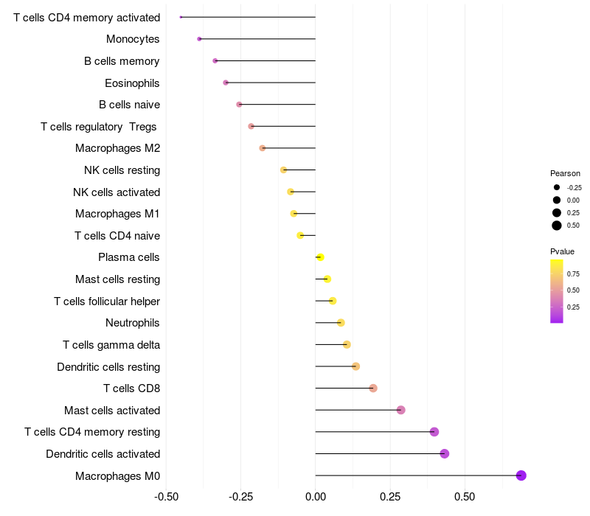
Task: Click the Mast cells activated data point
Action: (x=400, y=410)
